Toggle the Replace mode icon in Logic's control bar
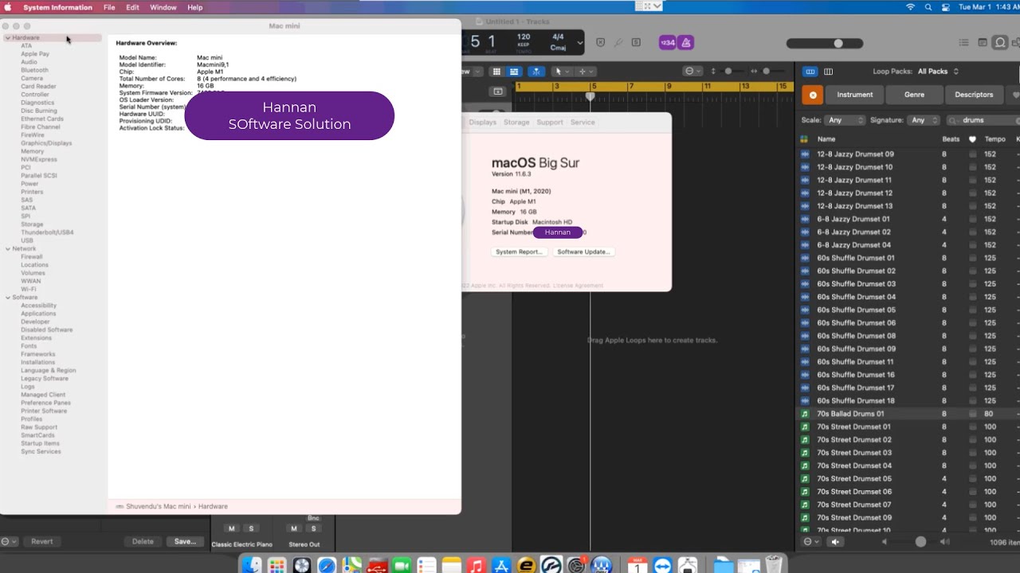This screenshot has height=573, width=1020. click(600, 42)
